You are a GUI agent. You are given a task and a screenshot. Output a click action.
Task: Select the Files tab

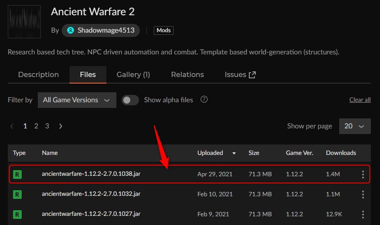[88, 74]
